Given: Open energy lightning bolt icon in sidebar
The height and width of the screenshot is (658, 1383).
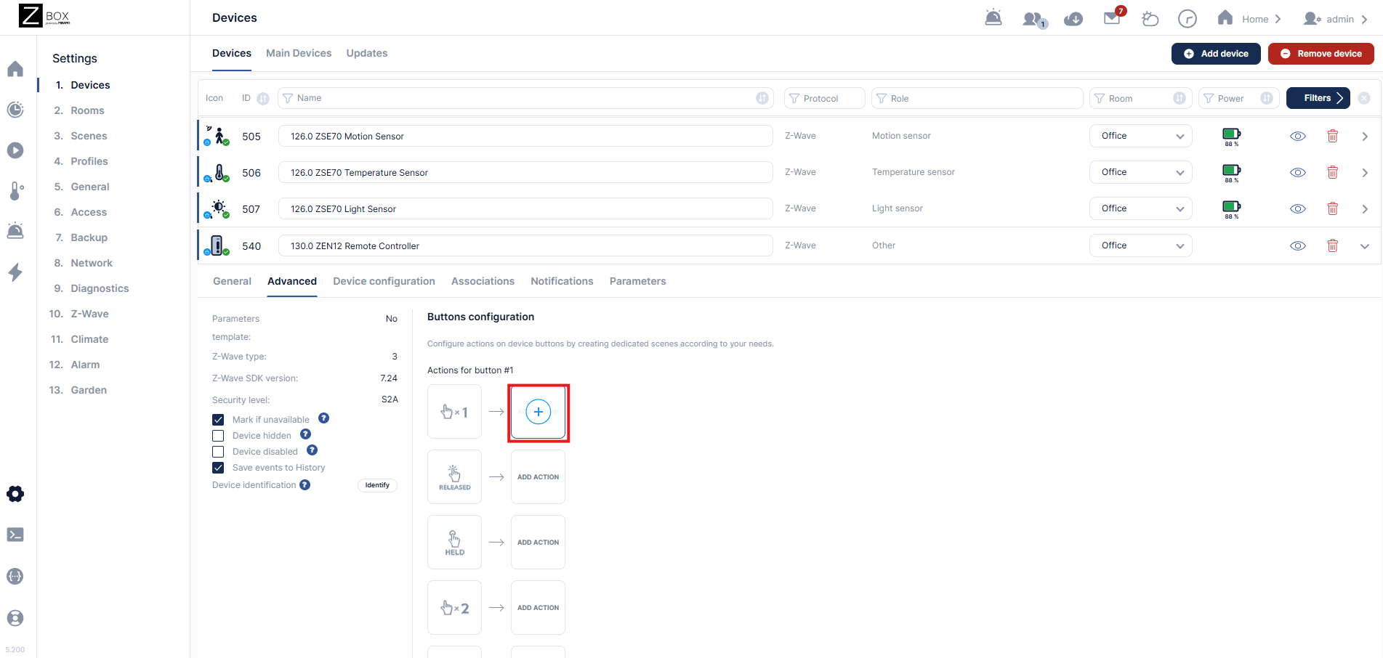Looking at the screenshot, I should coord(15,272).
